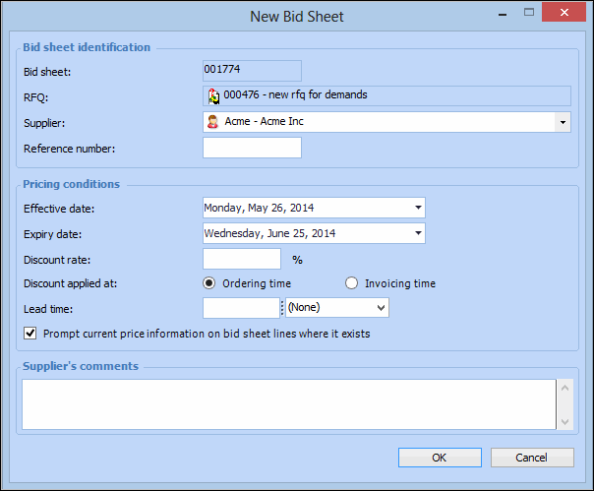Focus the Discount rate field
This screenshot has width=594, height=491.
241,259
